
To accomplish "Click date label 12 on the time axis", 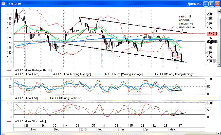I will (x=154, y=126).
